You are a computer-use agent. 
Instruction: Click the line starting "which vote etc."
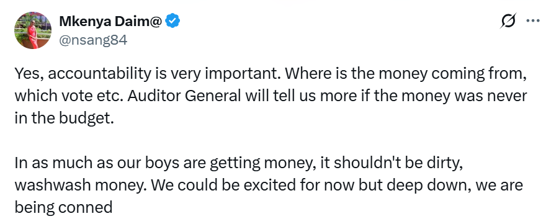coord(271,96)
